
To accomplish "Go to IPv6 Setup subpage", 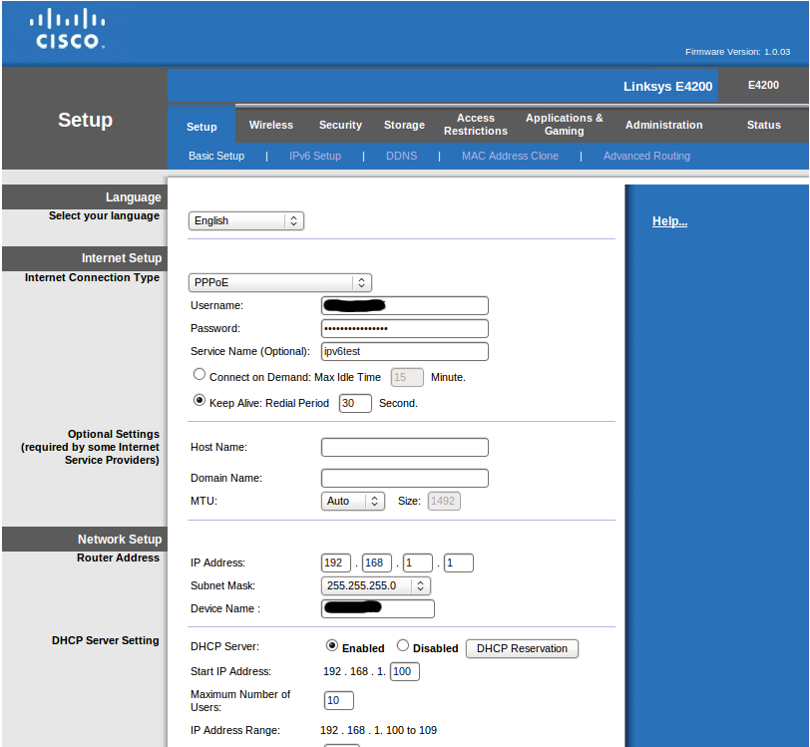I will [314, 157].
